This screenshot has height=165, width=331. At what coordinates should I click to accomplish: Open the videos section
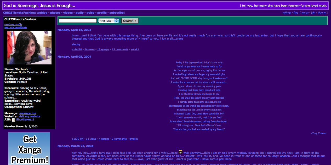(68, 12)
